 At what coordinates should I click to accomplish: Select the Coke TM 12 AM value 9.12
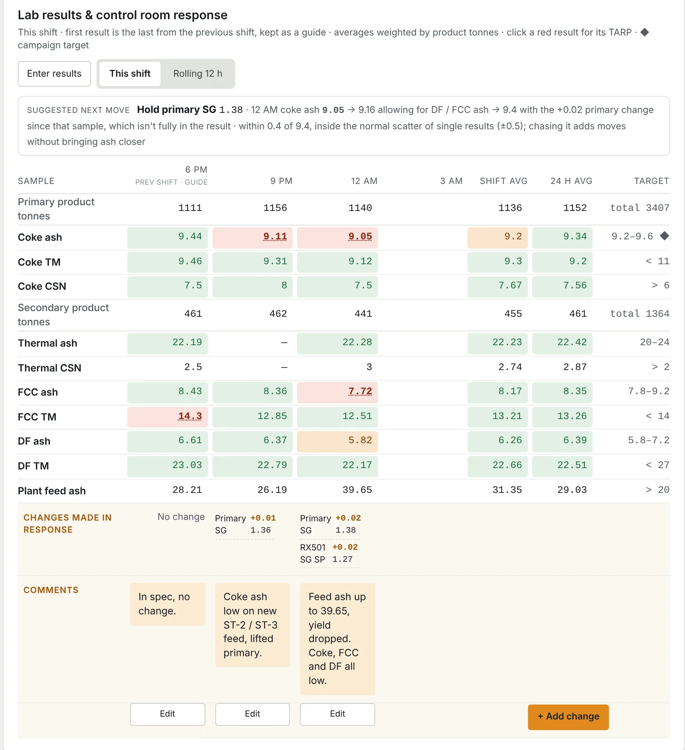tap(337, 262)
